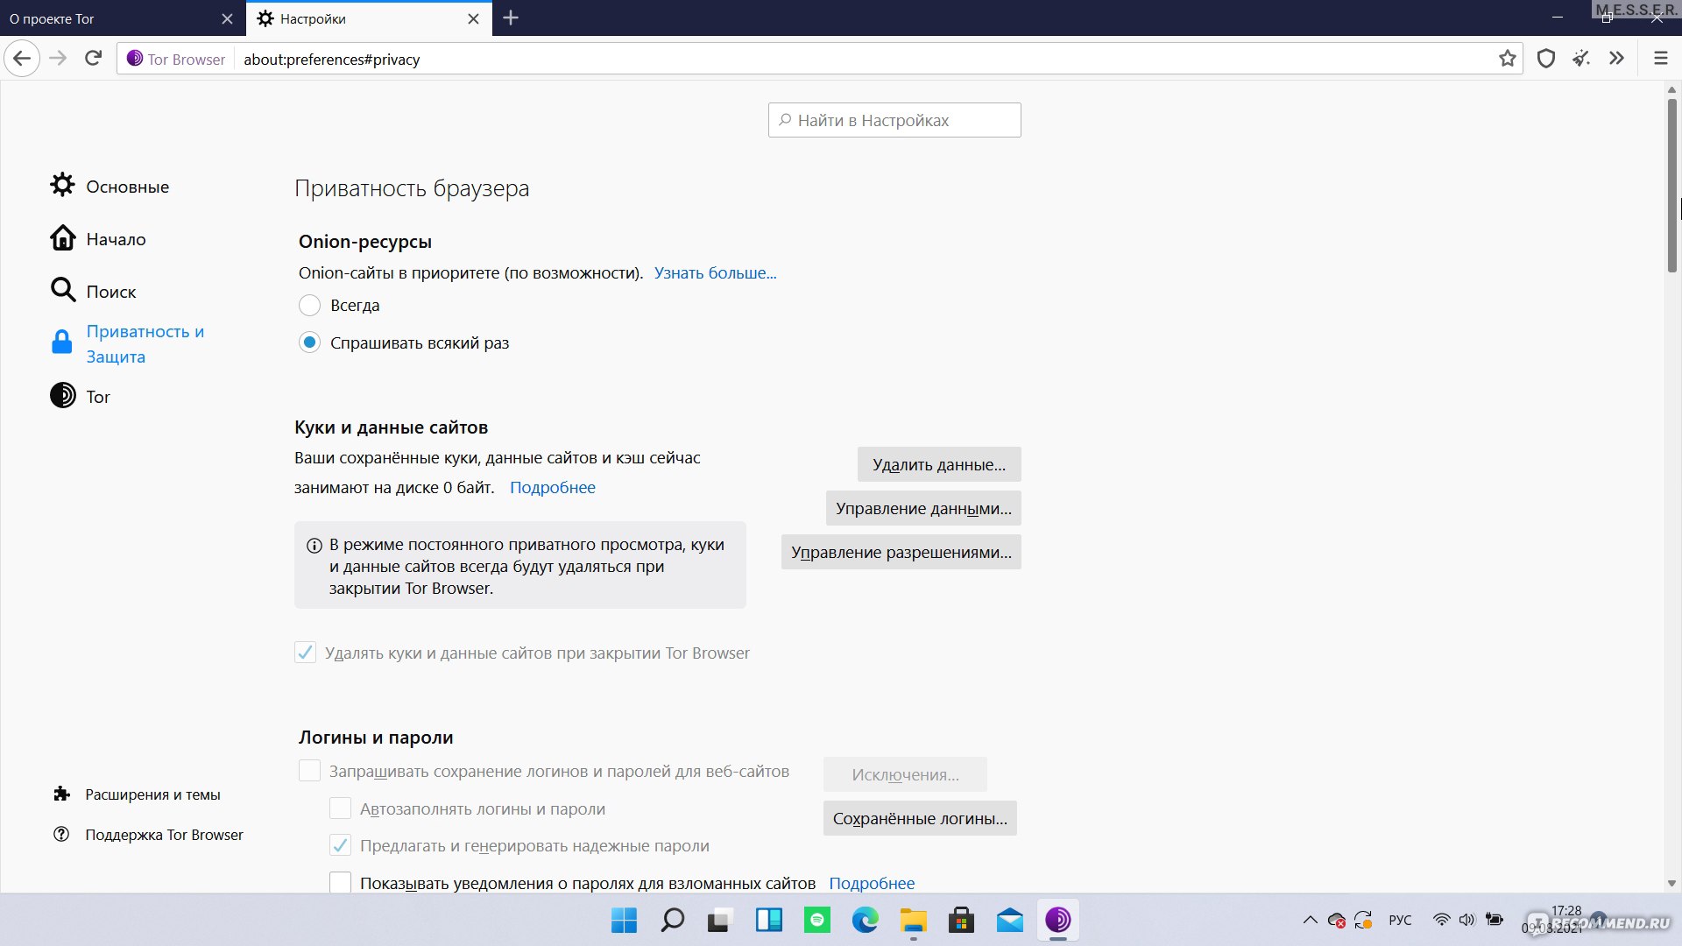Toggle delete cookies on Tor Browser close
1682x946 pixels.
click(x=306, y=652)
